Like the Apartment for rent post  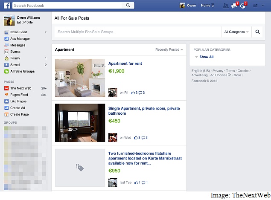[133, 93]
